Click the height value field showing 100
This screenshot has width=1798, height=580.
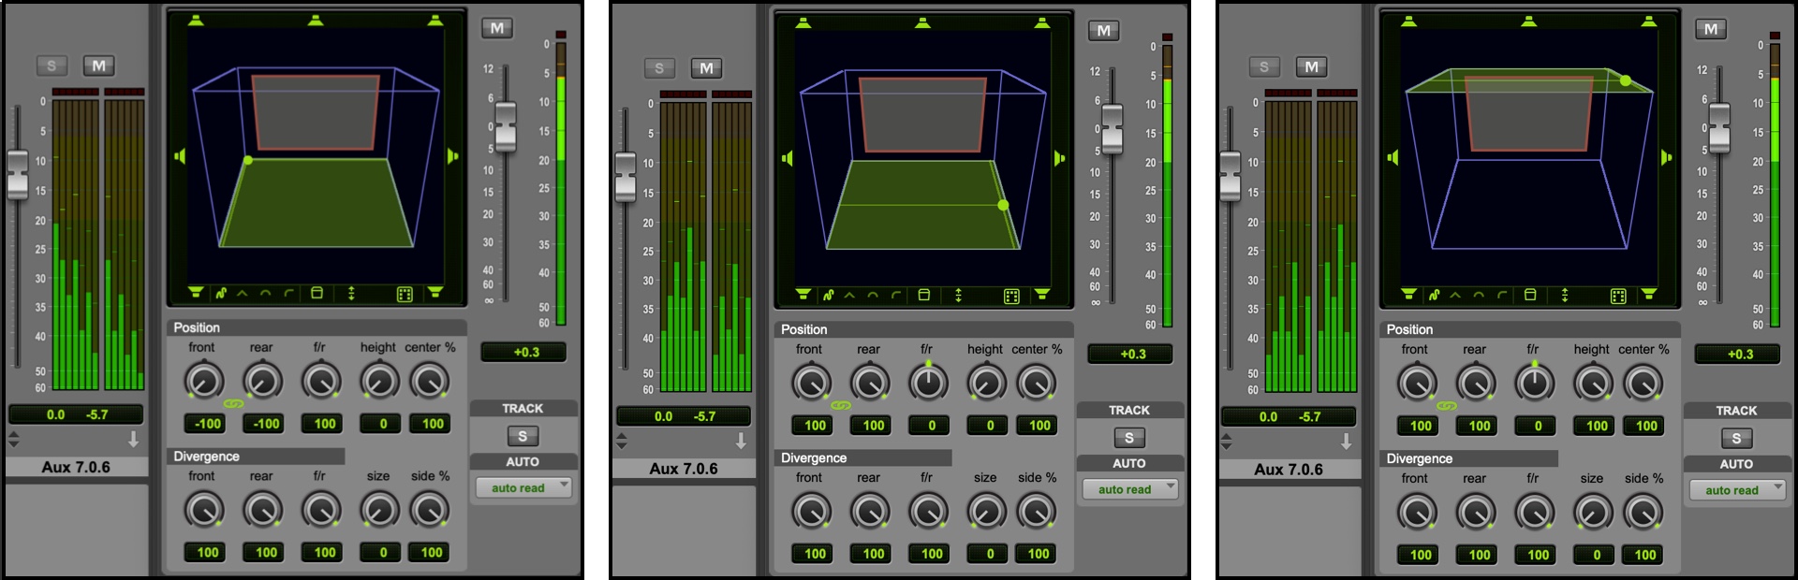[x=1597, y=426]
